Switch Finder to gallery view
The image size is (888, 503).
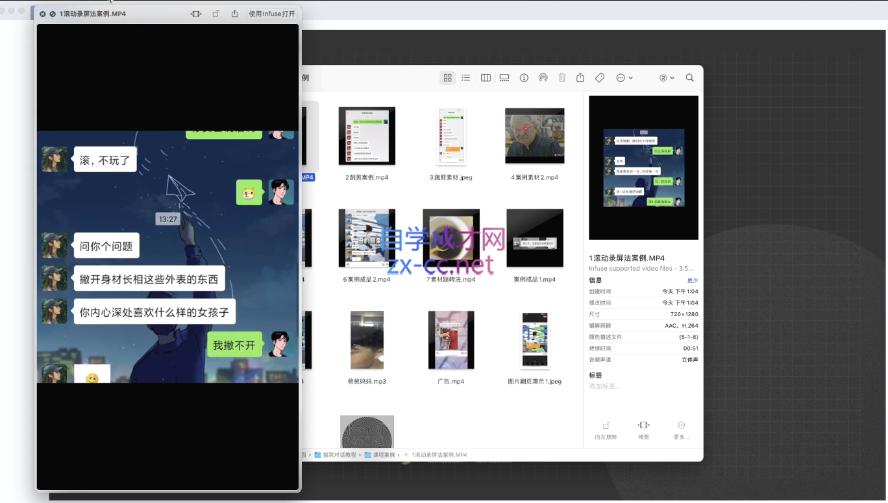pyautogui.click(x=504, y=78)
